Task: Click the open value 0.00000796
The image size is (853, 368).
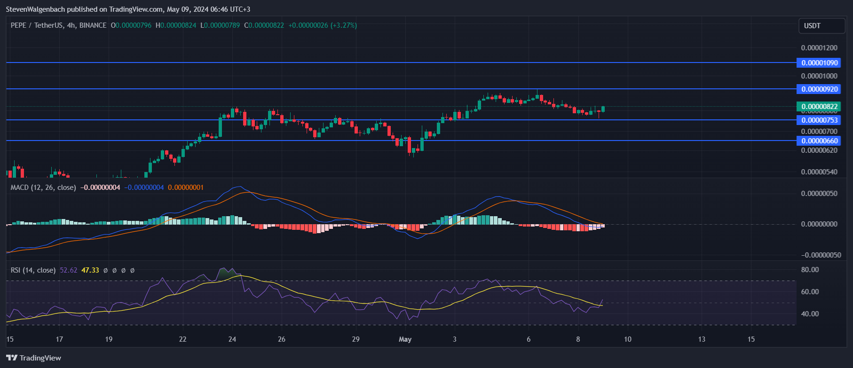Action: (x=134, y=25)
